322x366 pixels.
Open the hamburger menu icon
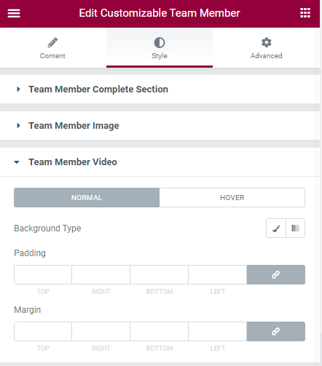coord(14,13)
